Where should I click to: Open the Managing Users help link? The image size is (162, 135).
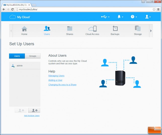click(56, 76)
